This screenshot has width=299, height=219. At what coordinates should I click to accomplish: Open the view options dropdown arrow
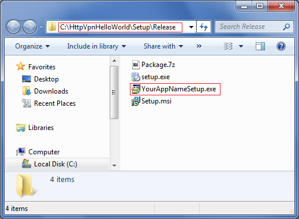pyautogui.click(x=241, y=46)
